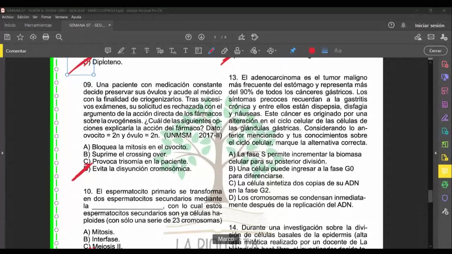The image size is (452, 254).
Task: Close the SEMANA 07 document tab
Action: coord(109,25)
